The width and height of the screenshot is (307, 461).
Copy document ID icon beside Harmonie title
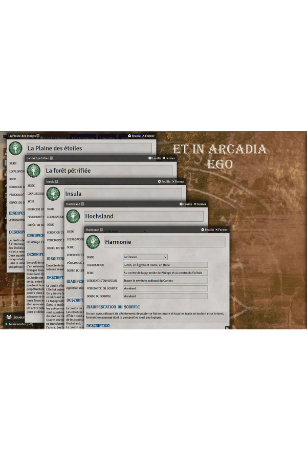coord(101,229)
